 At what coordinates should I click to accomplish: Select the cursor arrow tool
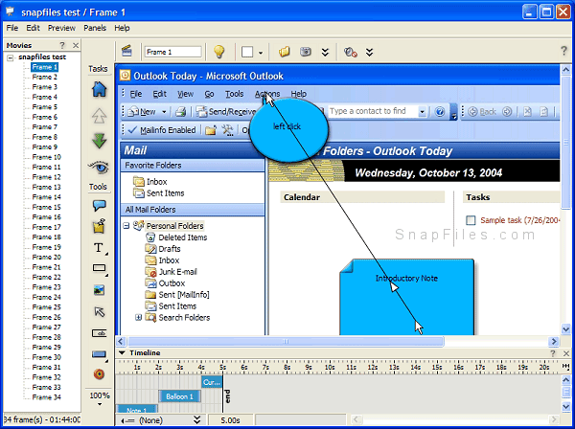pos(99,312)
